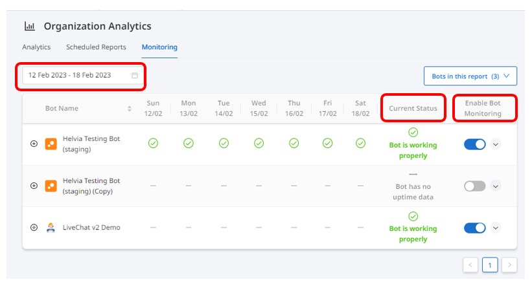
Task: Enable monitoring for Helvia Testing Bot (staging) (Copy)
Action: coord(475,186)
